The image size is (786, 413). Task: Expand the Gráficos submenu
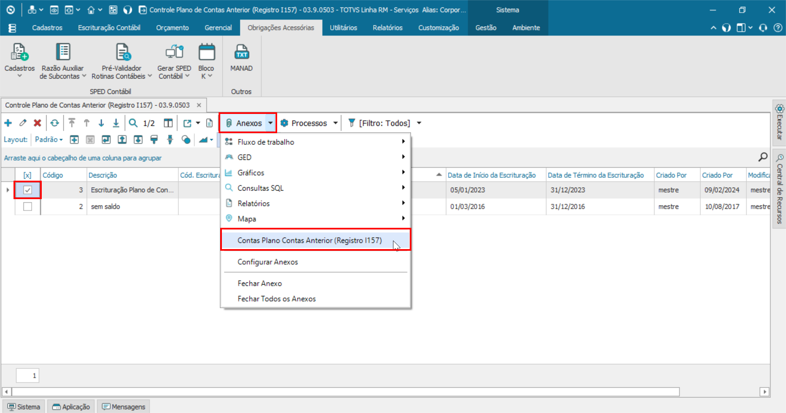click(x=316, y=172)
